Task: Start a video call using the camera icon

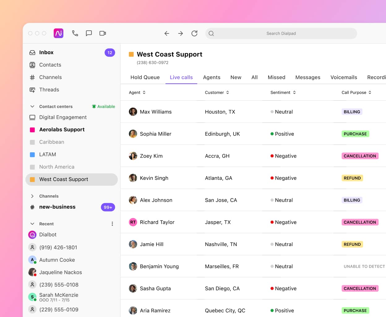Action: [x=102, y=33]
